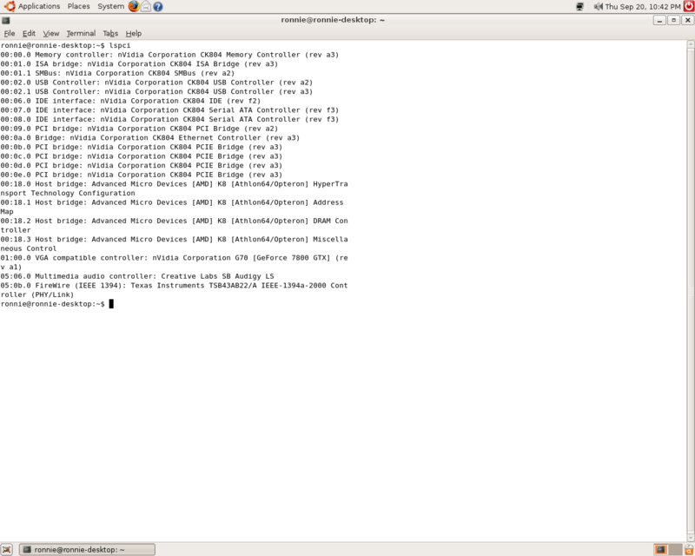The height and width of the screenshot is (556, 695).
Task: Click the 00:02.0 USB Controller line
Action: point(156,83)
